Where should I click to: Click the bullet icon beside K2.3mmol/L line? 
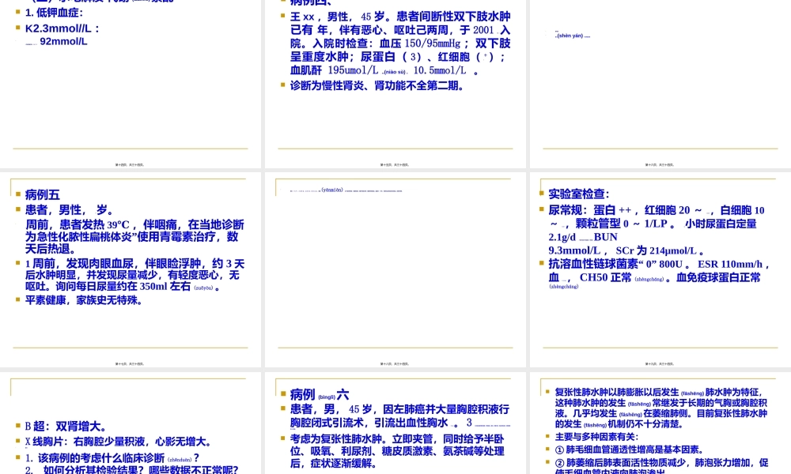pyautogui.click(x=18, y=28)
